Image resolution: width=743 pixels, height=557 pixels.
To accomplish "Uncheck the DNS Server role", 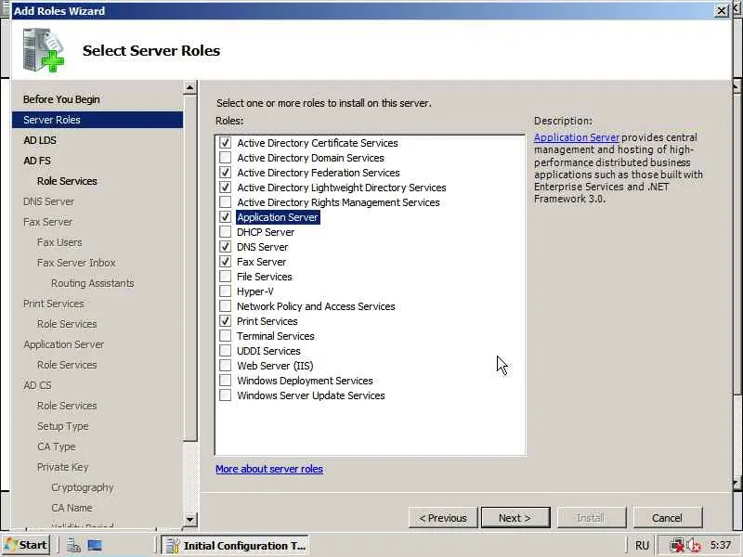I will (x=225, y=247).
